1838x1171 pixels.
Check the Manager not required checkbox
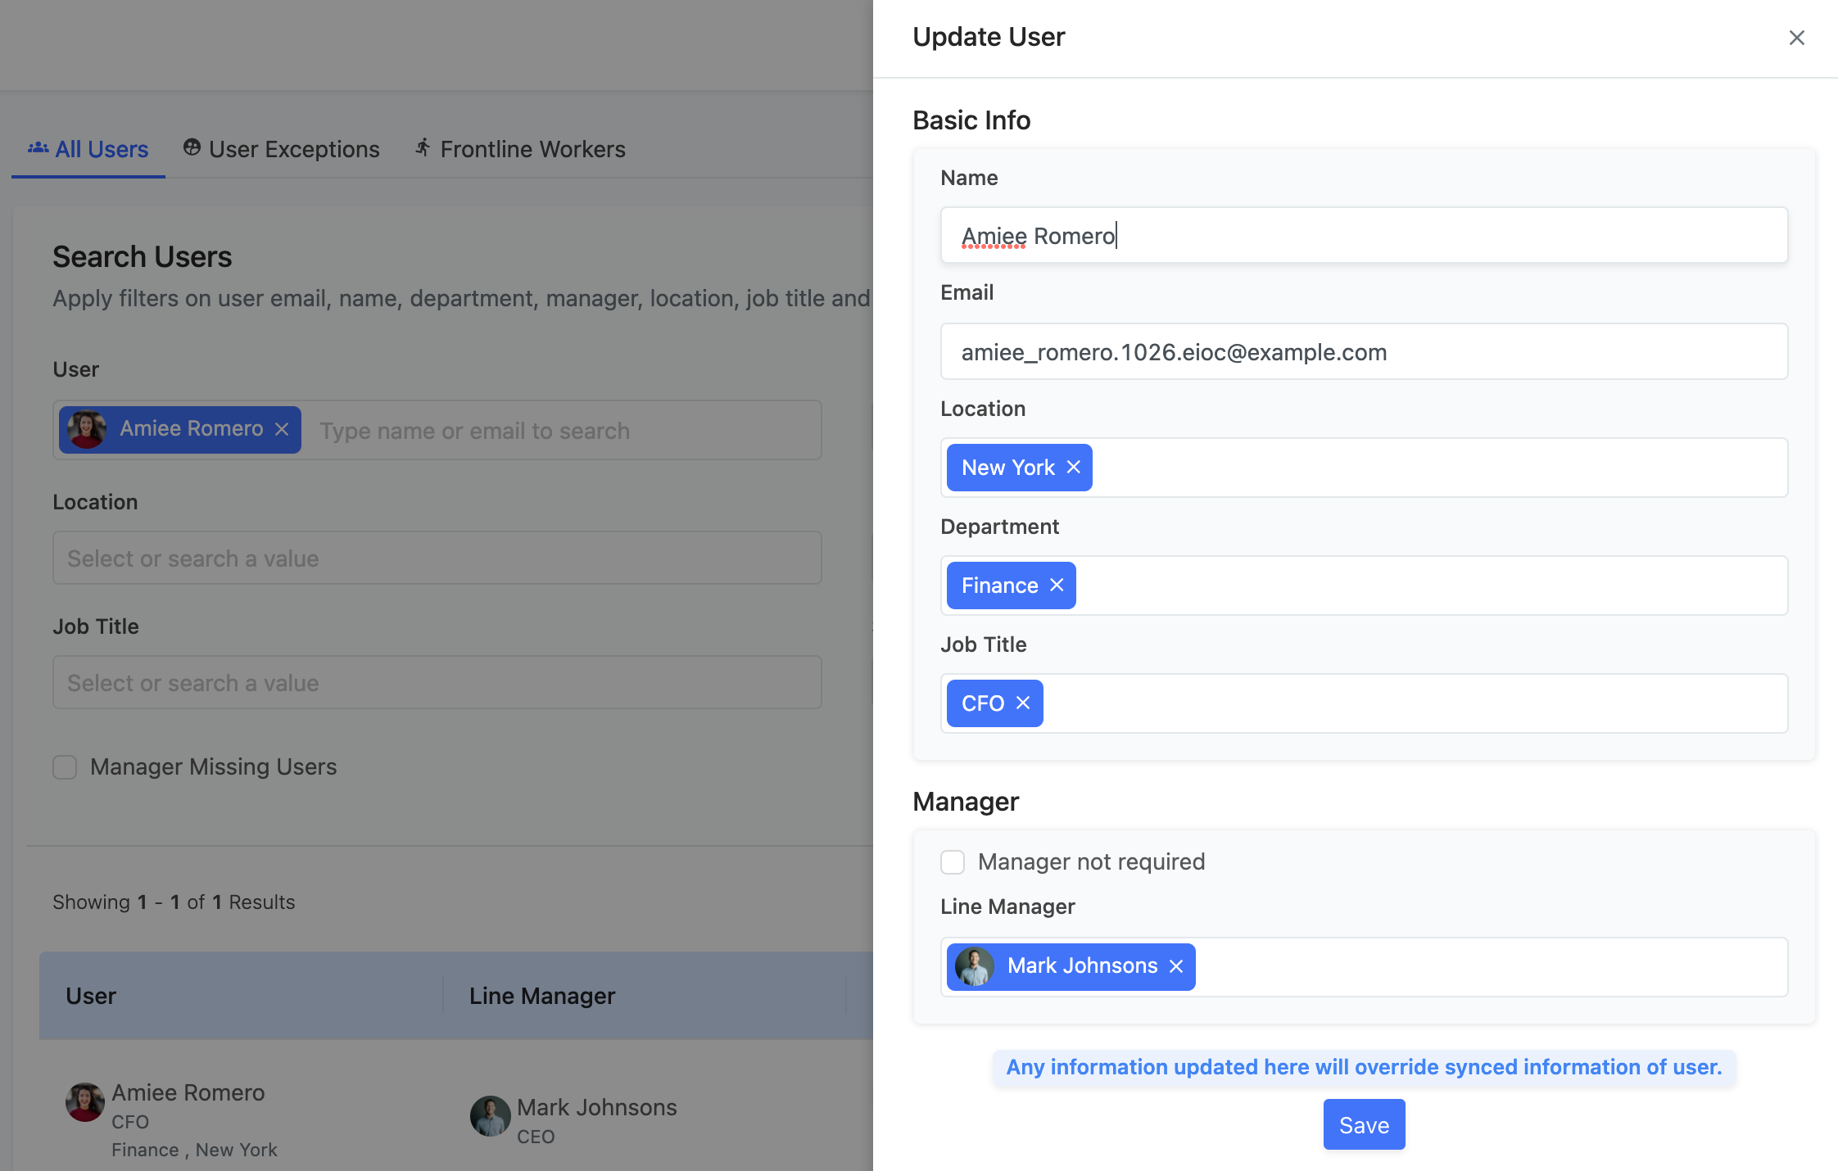click(953, 861)
